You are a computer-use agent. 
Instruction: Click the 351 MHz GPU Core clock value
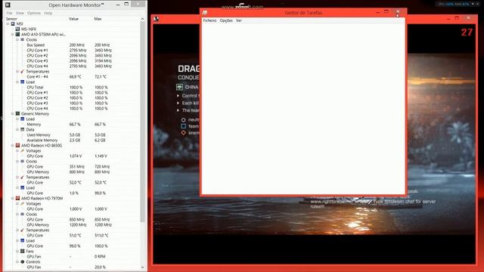click(x=77, y=166)
